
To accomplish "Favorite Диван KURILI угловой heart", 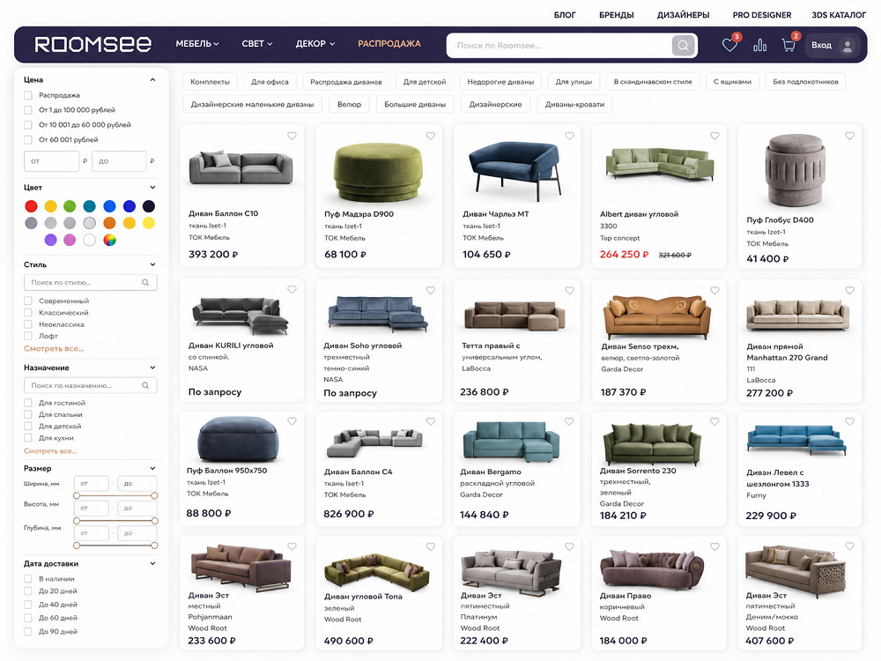I will point(292,289).
